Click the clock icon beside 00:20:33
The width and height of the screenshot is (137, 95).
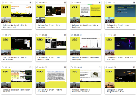[37, 35]
